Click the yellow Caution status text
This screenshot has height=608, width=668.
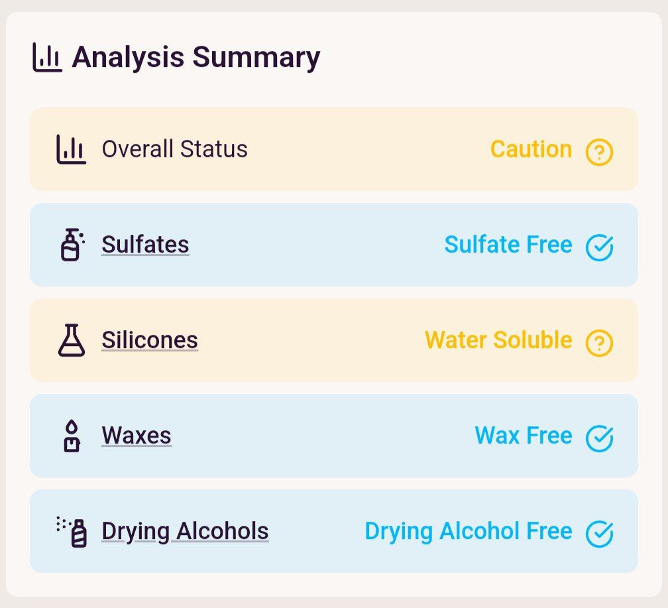pyautogui.click(x=531, y=149)
